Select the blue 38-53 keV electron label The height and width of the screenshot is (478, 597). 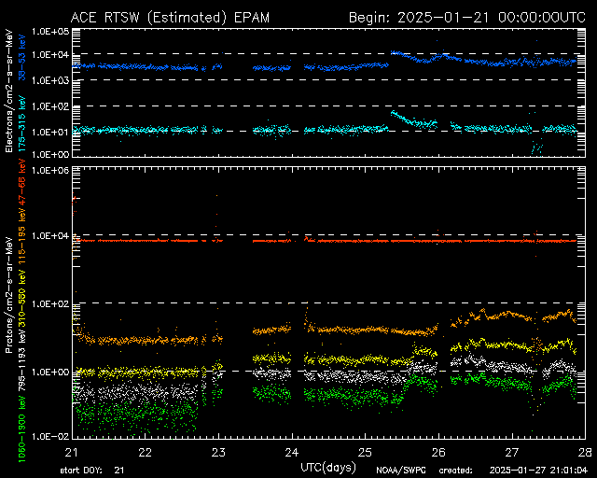click(22, 57)
